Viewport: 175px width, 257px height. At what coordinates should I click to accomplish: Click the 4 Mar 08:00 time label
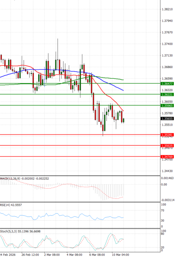(75, 255)
